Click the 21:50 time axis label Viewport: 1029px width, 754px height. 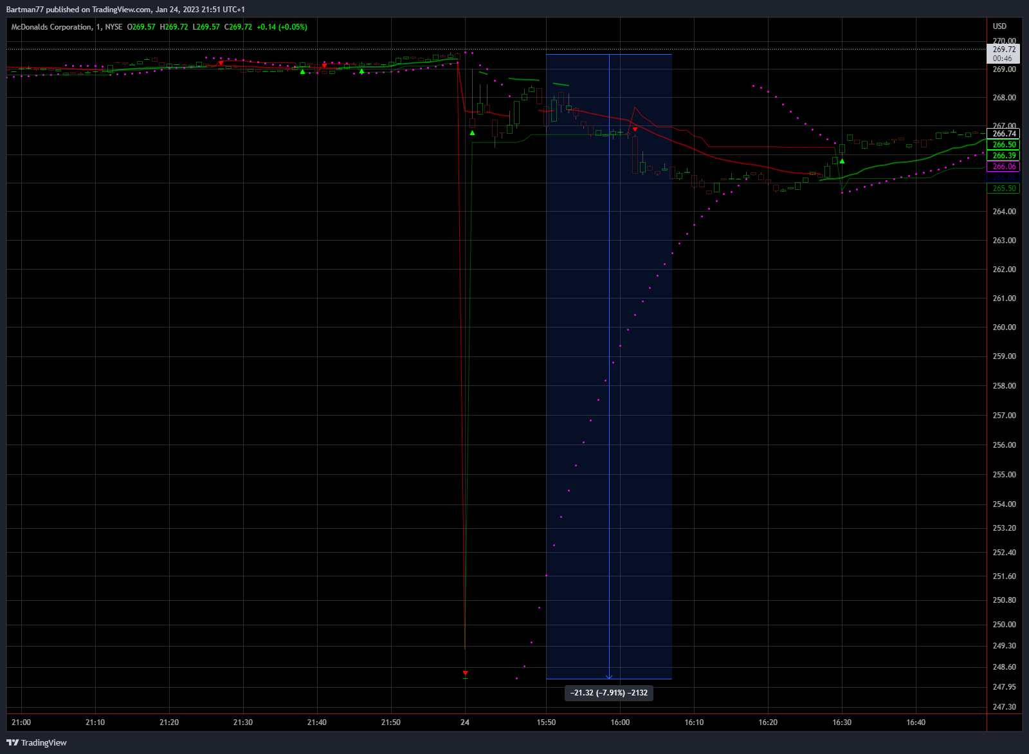point(391,722)
